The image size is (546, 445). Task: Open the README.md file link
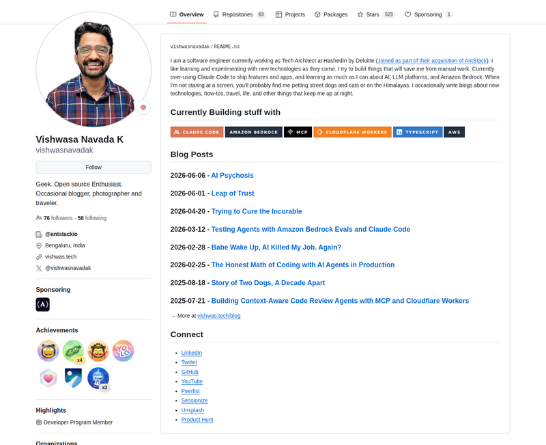[x=227, y=46]
